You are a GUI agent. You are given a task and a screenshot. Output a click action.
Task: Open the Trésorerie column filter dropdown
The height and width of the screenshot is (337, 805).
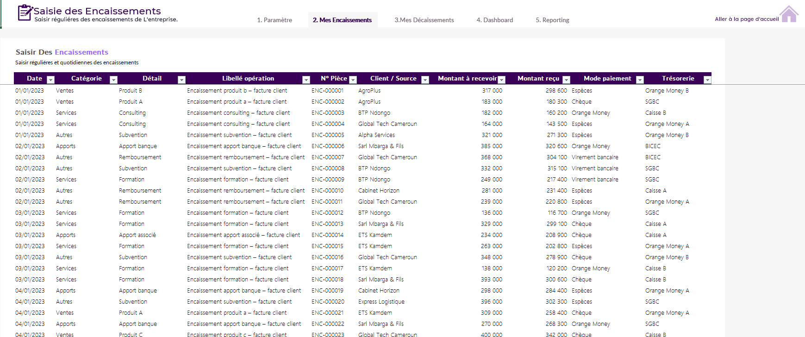707,80
